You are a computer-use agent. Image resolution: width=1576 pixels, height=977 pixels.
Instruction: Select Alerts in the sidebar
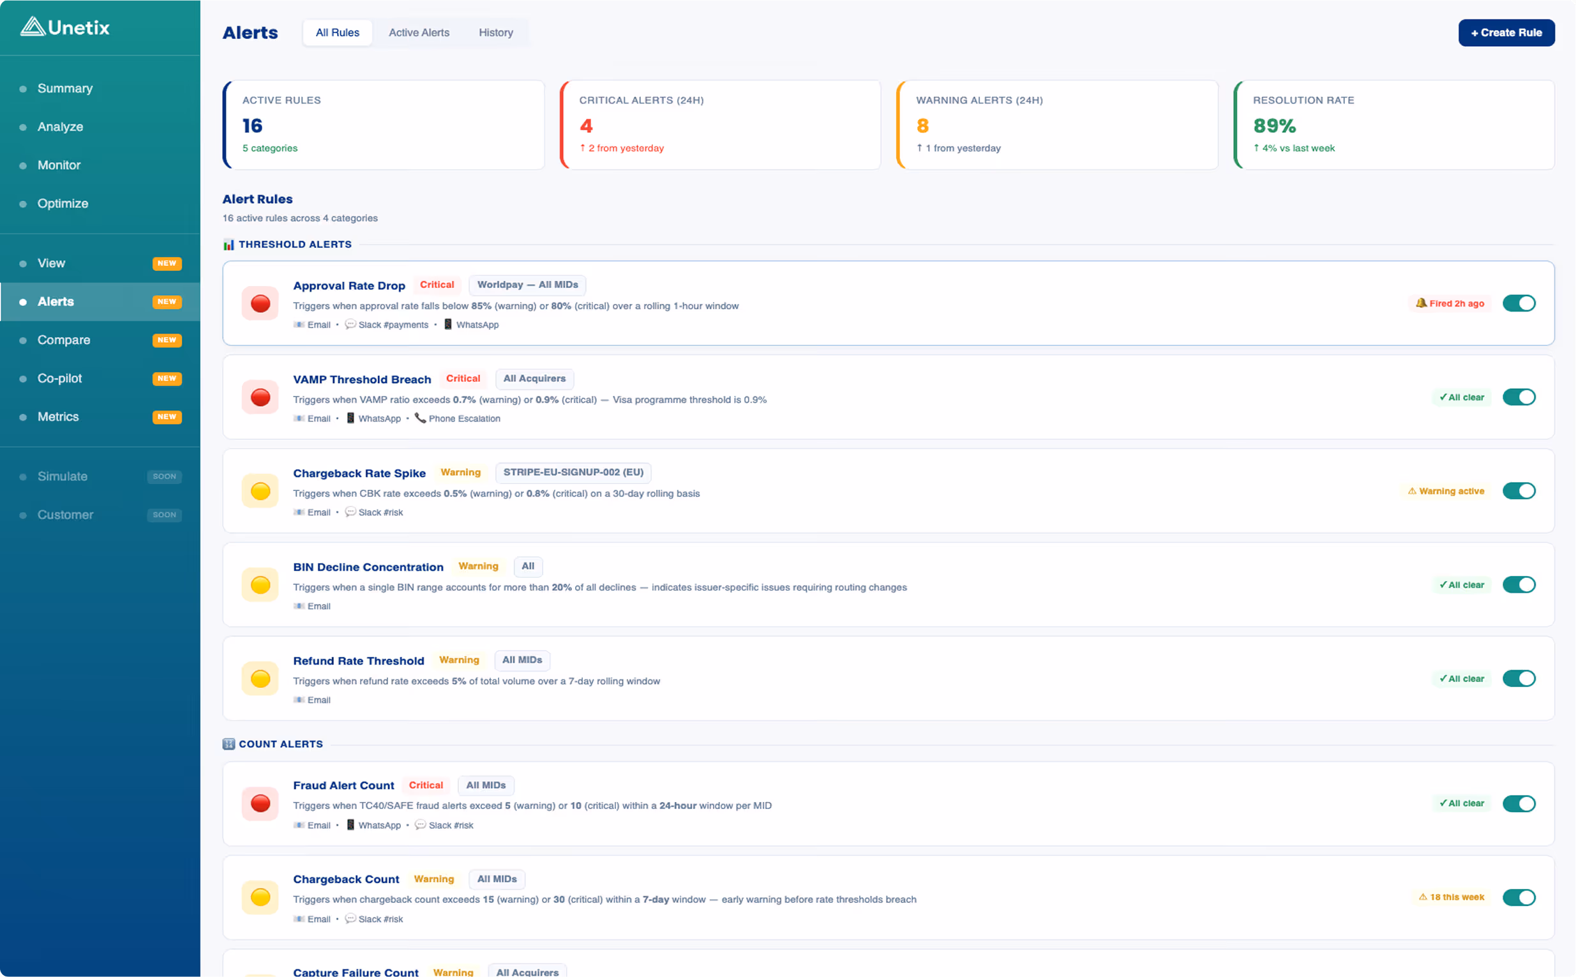pos(100,301)
